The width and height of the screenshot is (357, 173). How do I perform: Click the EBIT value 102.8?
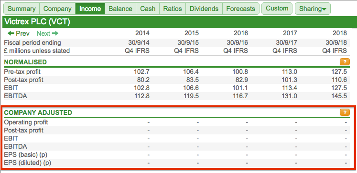[x=142, y=88]
